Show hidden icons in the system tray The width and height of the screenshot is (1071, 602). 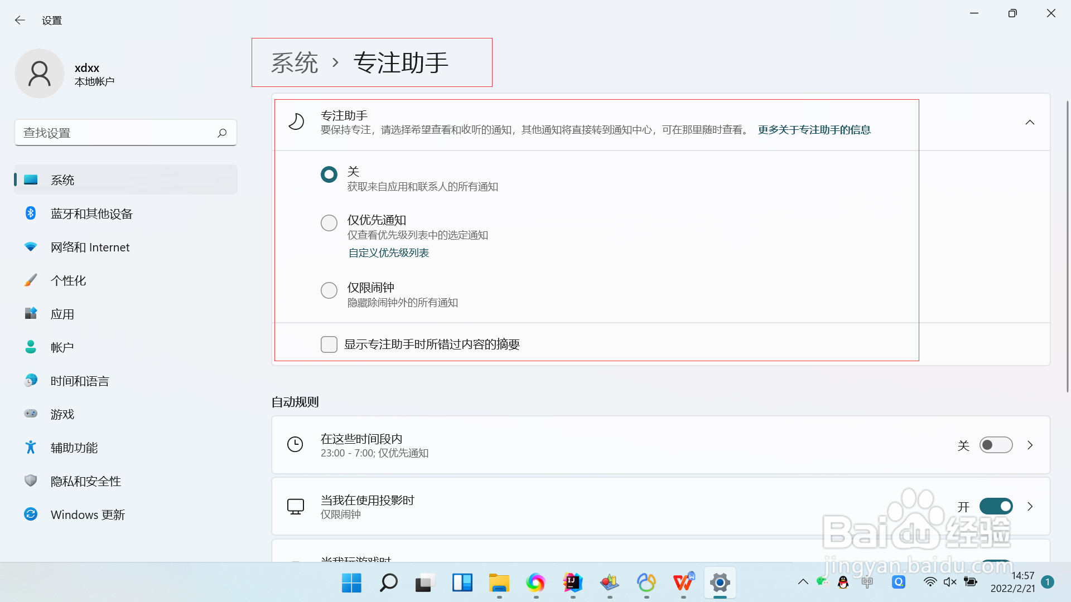coord(803,581)
